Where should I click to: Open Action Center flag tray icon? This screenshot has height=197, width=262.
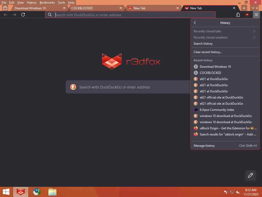point(225,192)
